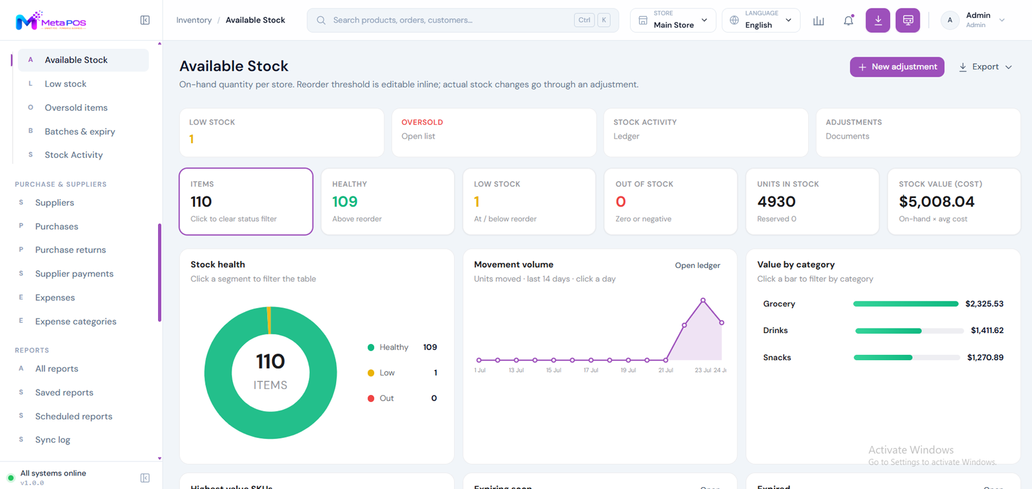Filter by the Out of Stock card
The height and width of the screenshot is (489, 1032).
671,202
